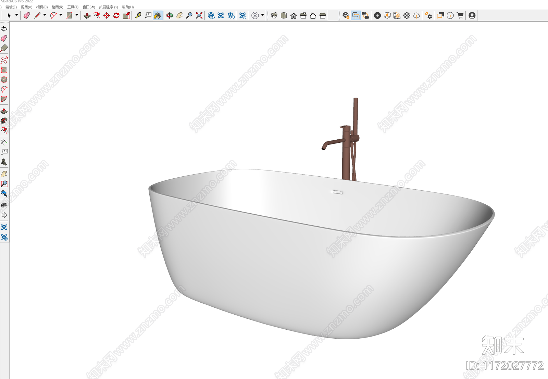Viewport: 548px width, 379px height.
Task: Choose the Line pencil tool
Action: point(37,15)
